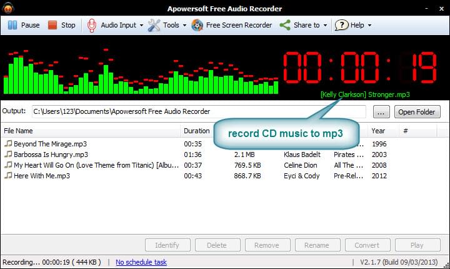Click the Tools wrench icon
Image resolution: width=450 pixels, height=269 pixels.
click(154, 25)
